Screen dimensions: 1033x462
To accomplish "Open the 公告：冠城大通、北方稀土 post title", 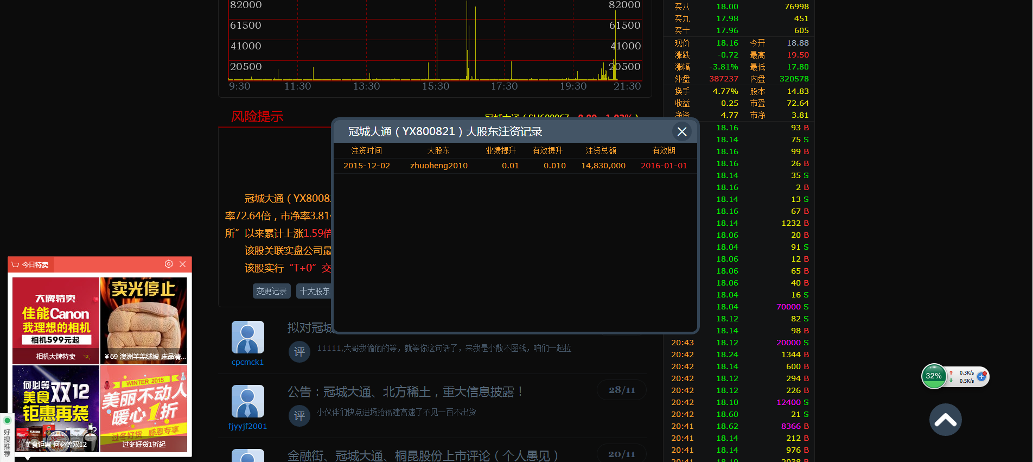I will tap(405, 391).
